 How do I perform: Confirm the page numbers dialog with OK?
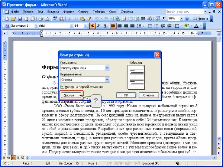[126, 95]
